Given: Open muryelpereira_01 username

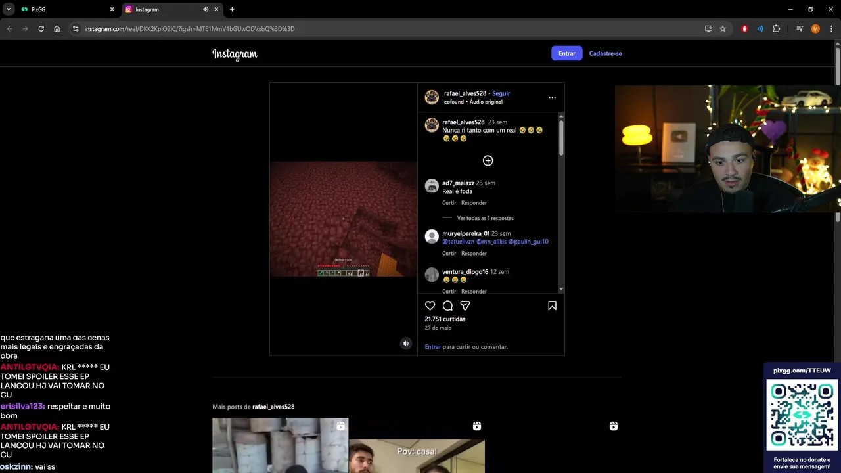Looking at the screenshot, I should pos(466,233).
